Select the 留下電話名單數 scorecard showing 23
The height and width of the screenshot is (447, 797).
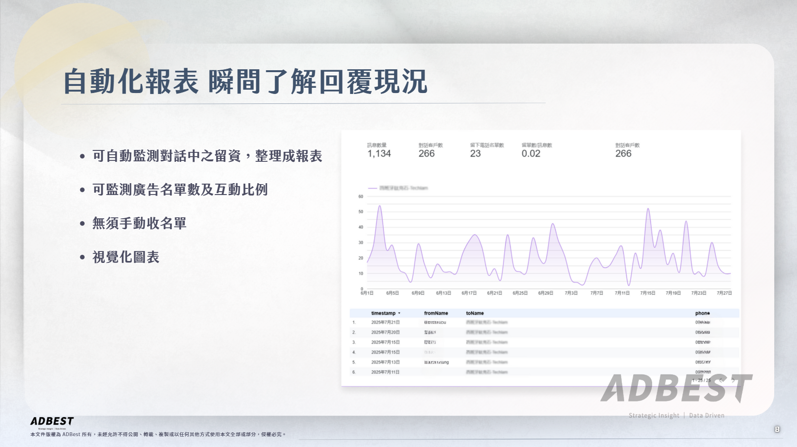point(486,150)
